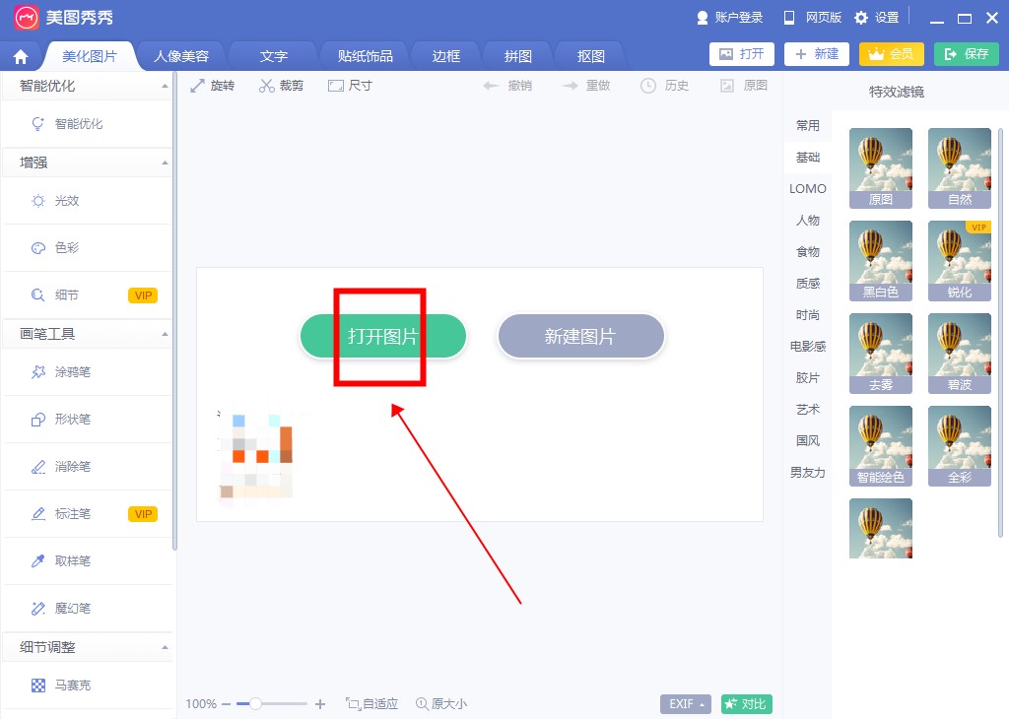The height and width of the screenshot is (719, 1009).
Task: Select 基础 filter category
Action: [808, 157]
